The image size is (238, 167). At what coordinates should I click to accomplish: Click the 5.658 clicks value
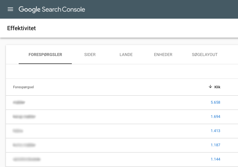[215, 102]
